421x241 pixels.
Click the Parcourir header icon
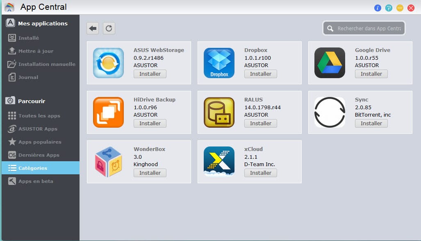(10, 101)
